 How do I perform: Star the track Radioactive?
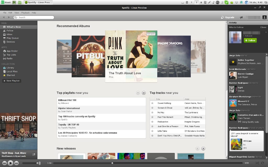(153, 121)
